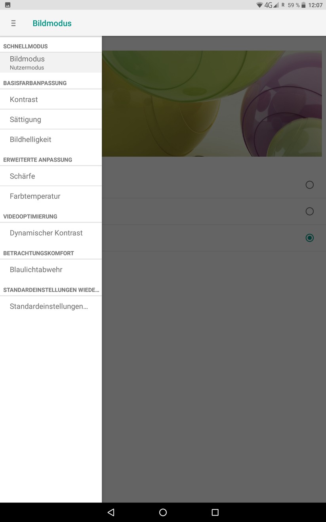The image size is (326, 522).
Task: Tap the Android home circle icon
Action: point(163,512)
